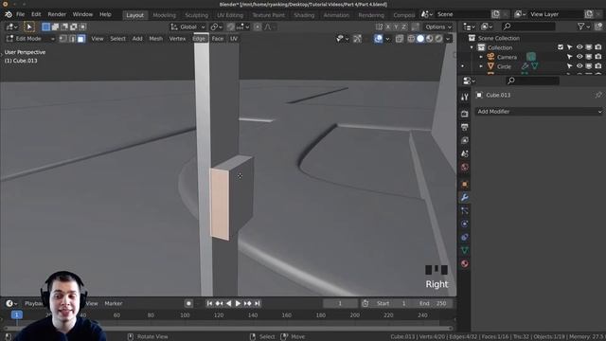Switch to UV Editing workspace tab
The height and width of the screenshot is (341, 606).
[x=230, y=15]
